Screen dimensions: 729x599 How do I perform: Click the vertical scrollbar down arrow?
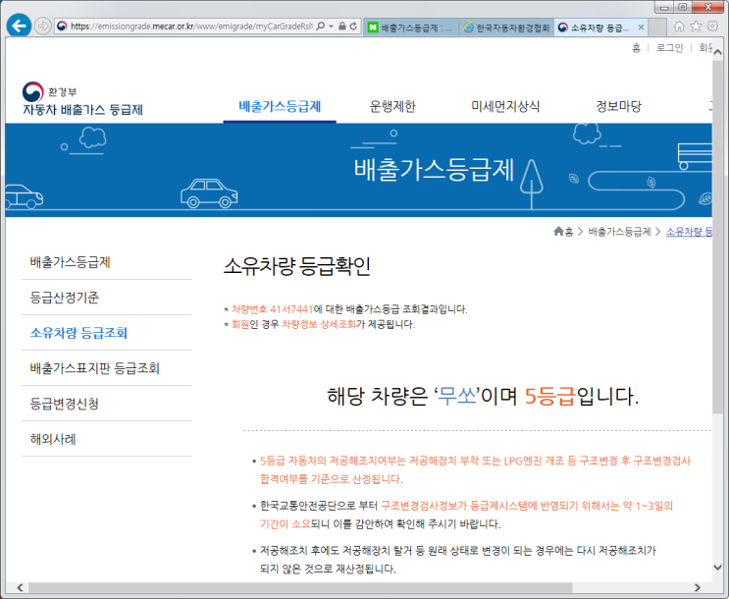tap(718, 568)
